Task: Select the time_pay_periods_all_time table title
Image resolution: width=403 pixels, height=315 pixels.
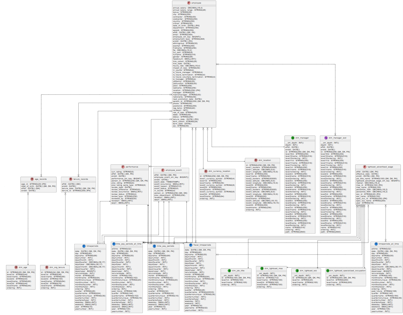Action: tap(129, 244)
